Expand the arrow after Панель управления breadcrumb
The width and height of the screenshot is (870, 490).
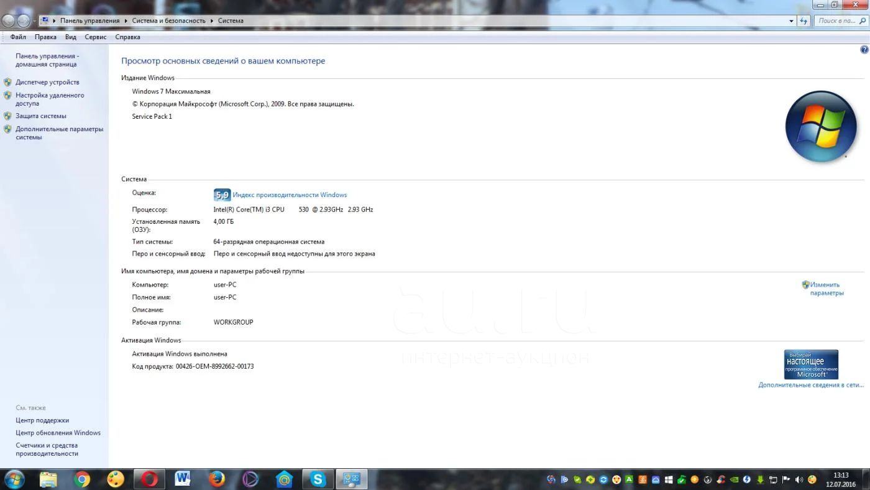[x=126, y=21]
